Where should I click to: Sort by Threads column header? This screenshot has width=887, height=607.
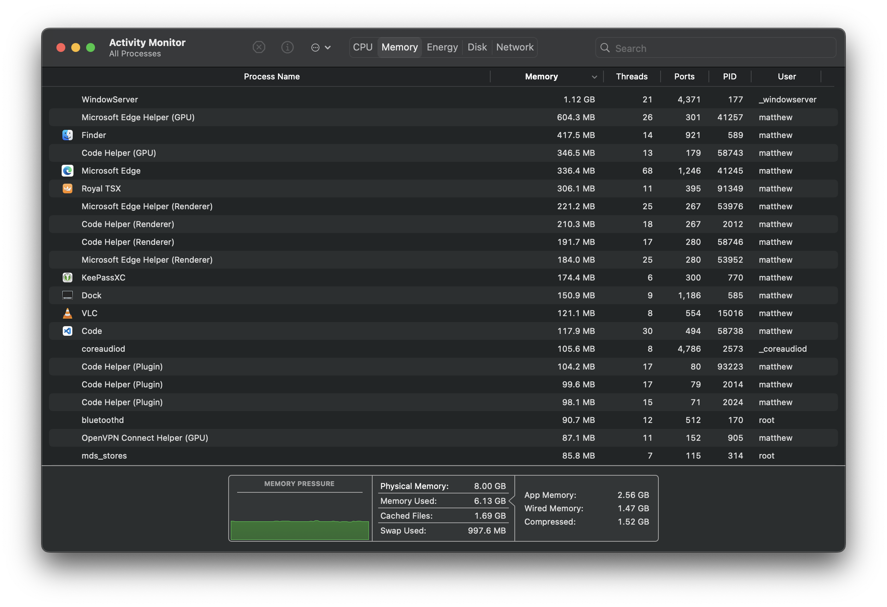tap(632, 77)
